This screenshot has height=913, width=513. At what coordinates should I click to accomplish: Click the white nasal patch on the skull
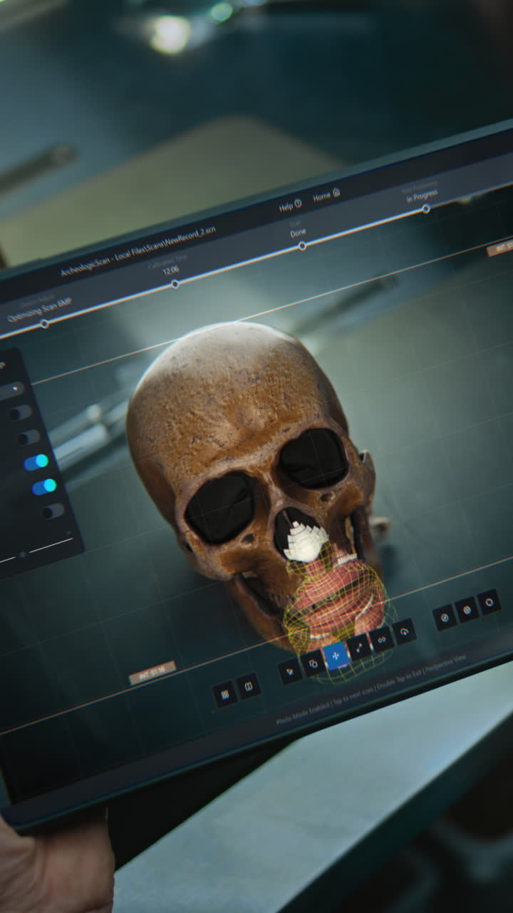pyautogui.click(x=306, y=541)
